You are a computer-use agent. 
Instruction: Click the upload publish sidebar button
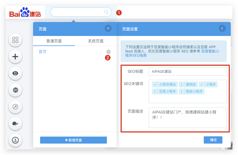(15, 140)
